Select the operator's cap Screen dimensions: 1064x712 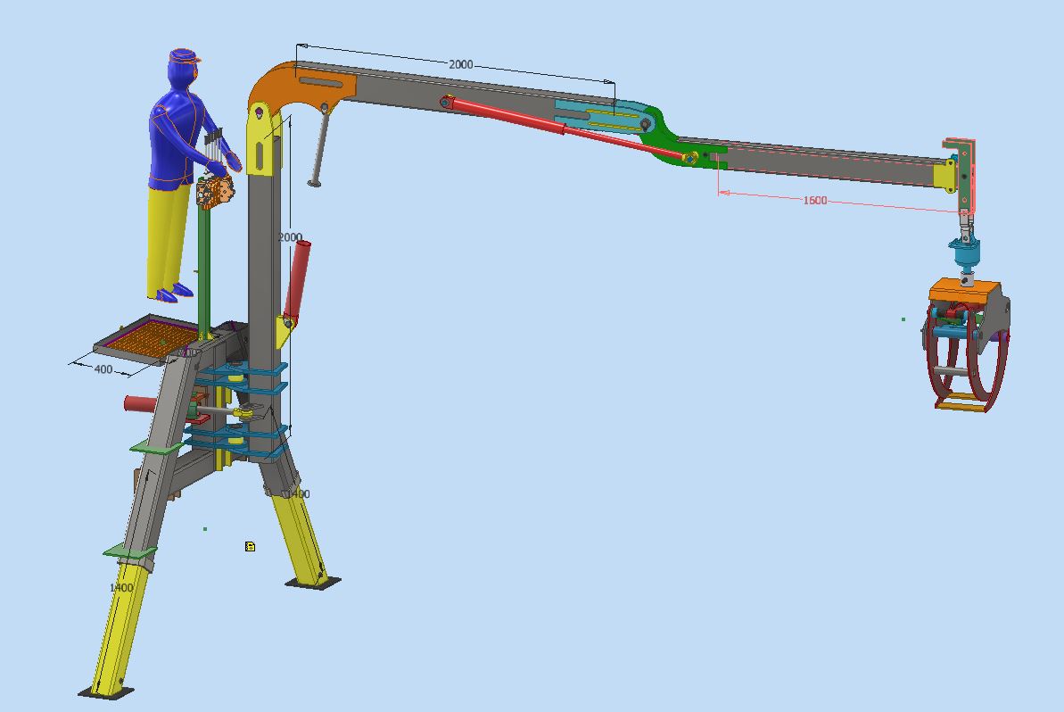(184, 55)
